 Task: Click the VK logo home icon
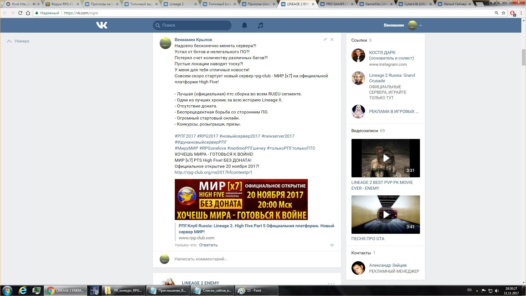pos(102,25)
